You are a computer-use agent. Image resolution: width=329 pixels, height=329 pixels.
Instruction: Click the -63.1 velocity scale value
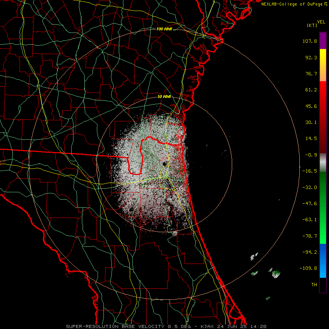(310, 220)
